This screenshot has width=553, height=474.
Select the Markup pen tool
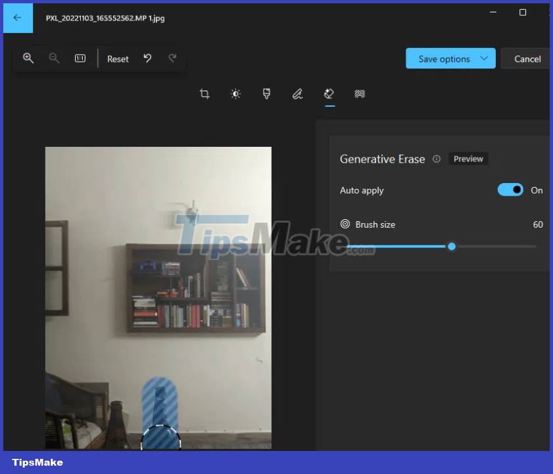pos(297,93)
